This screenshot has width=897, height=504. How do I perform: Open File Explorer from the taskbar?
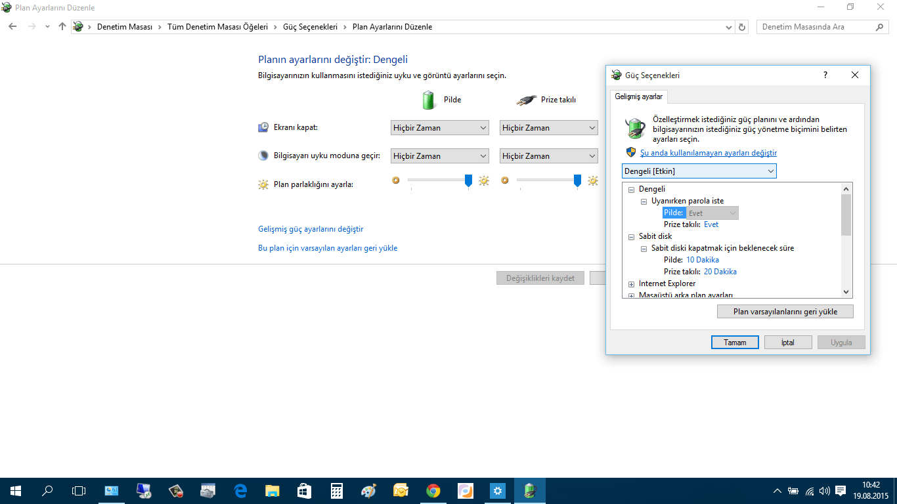[x=273, y=490]
